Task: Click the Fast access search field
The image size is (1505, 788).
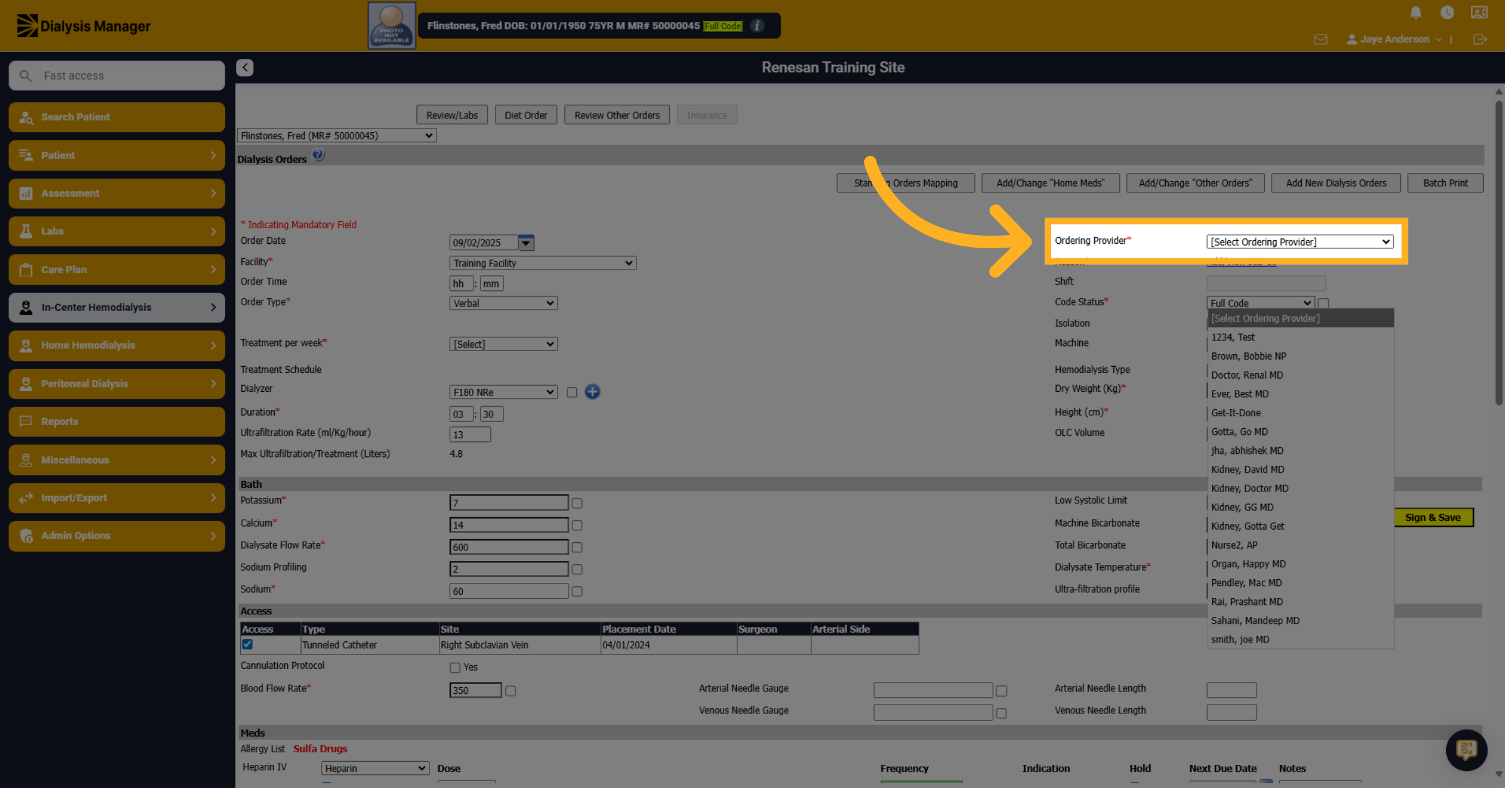Action: tap(117, 76)
